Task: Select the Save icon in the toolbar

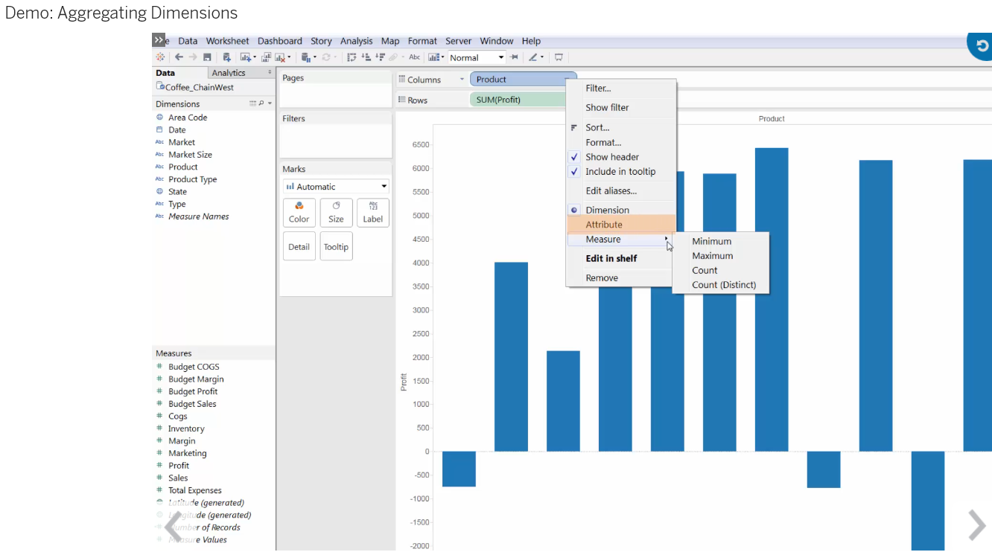Action: (x=207, y=57)
